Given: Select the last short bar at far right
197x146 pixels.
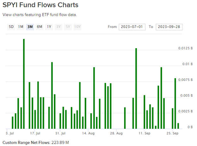Looking at the screenshot, I should (x=178, y=126).
